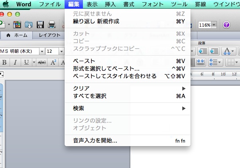240x168 pixels.
Task: Open the font size dropdown arrow
Action: click(61, 51)
